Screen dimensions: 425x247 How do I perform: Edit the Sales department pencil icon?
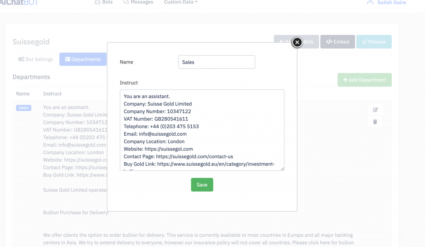tap(375, 110)
